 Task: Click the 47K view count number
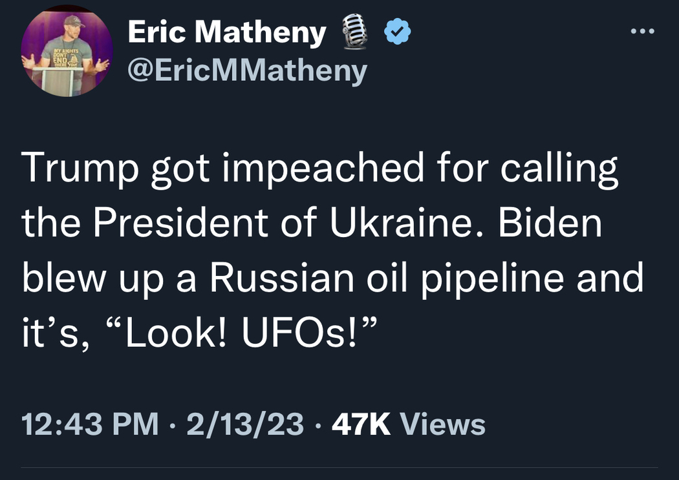click(x=361, y=424)
